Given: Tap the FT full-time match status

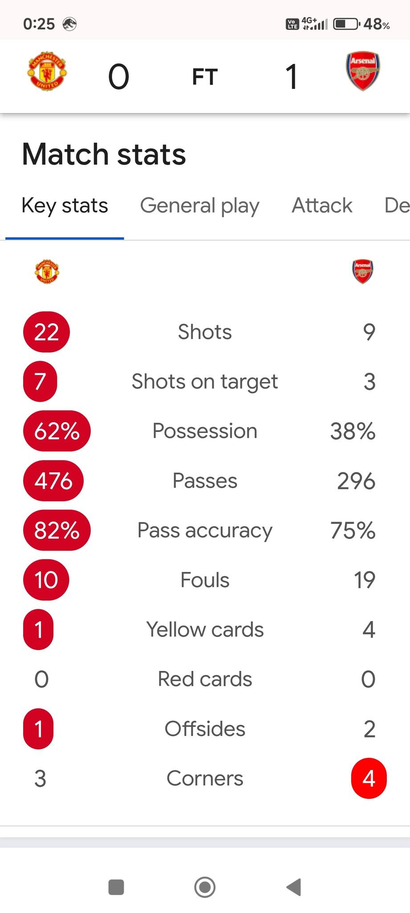Looking at the screenshot, I should pos(205,77).
